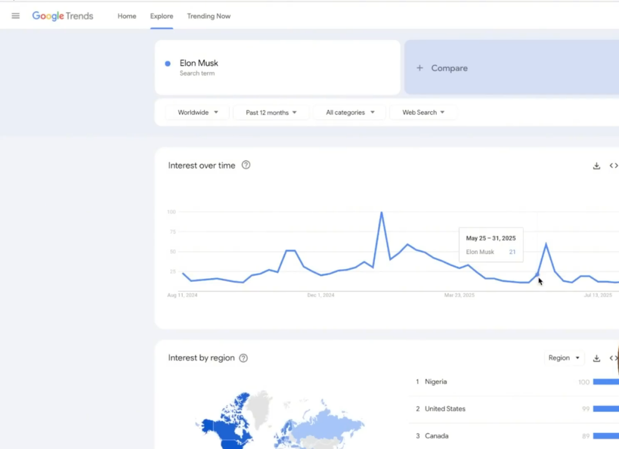
Task: Open Interest over time help icon
Action: [x=246, y=165]
